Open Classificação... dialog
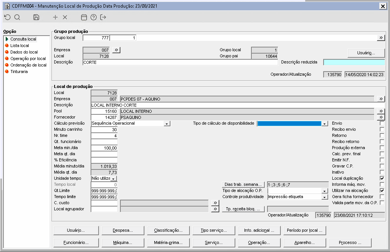Image resolution: width=390 pixels, height=252 pixels. [x=168, y=230]
